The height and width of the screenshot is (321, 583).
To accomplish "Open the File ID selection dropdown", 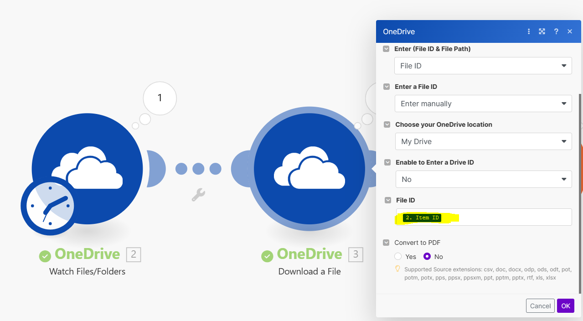I will (x=483, y=66).
